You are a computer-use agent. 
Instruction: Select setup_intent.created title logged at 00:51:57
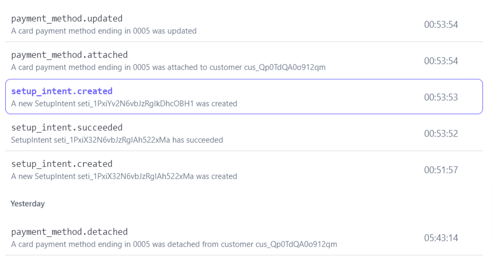point(62,164)
